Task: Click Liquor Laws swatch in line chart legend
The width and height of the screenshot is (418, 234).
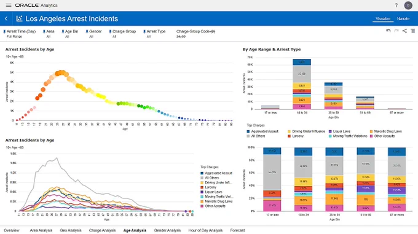Action: coord(202,192)
